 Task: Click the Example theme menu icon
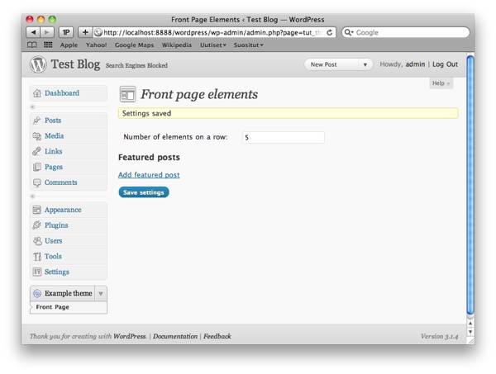pos(37,293)
